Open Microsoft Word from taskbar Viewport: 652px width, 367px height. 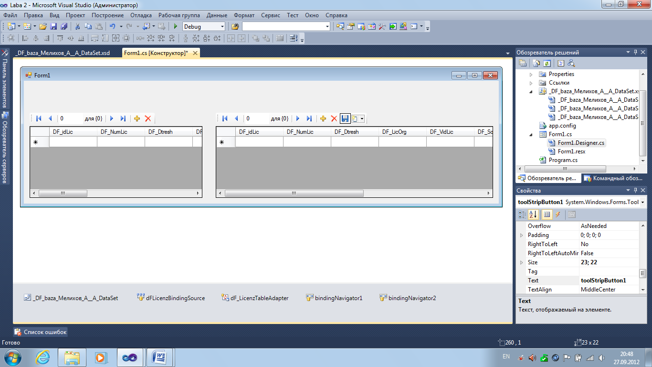pyautogui.click(x=158, y=357)
